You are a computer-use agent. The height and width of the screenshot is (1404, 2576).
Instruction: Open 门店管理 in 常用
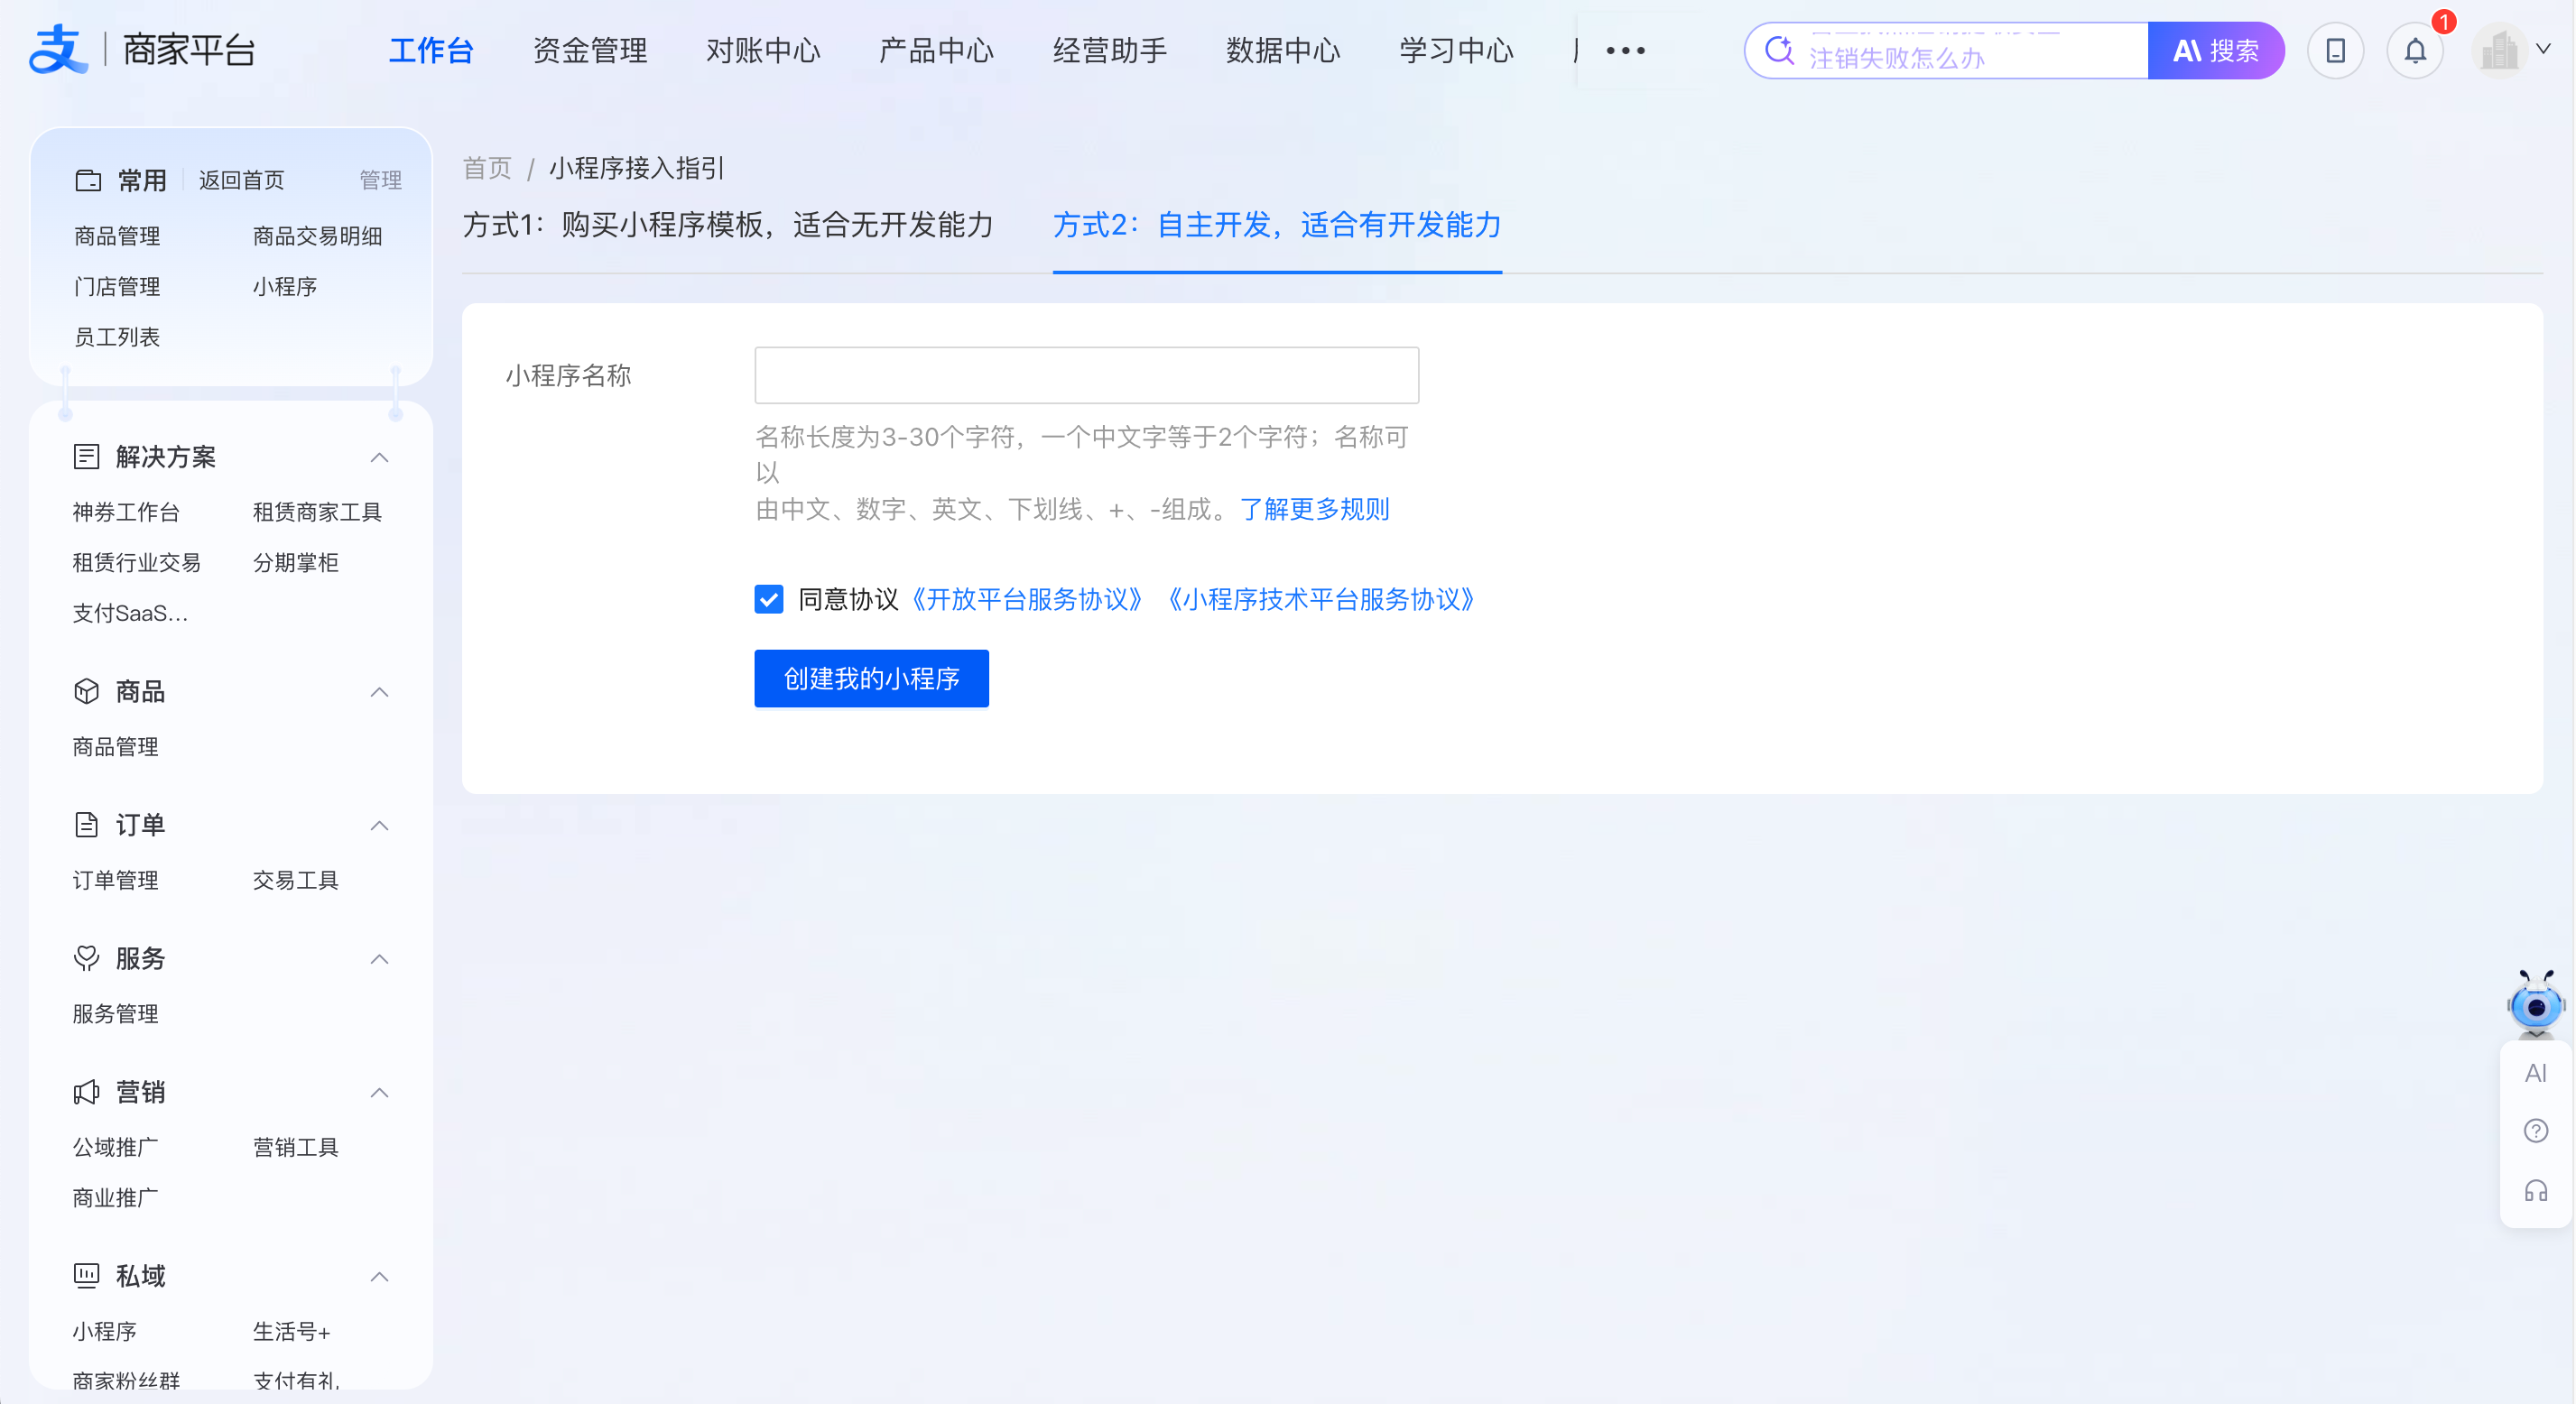coord(117,287)
